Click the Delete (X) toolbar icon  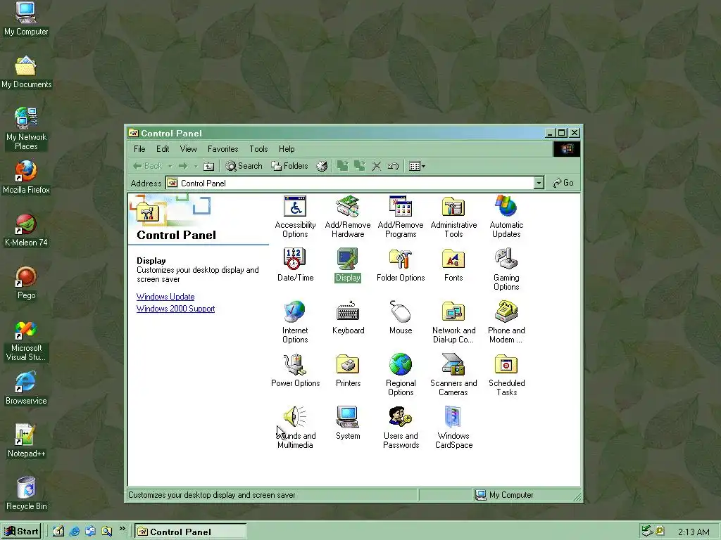(x=376, y=166)
